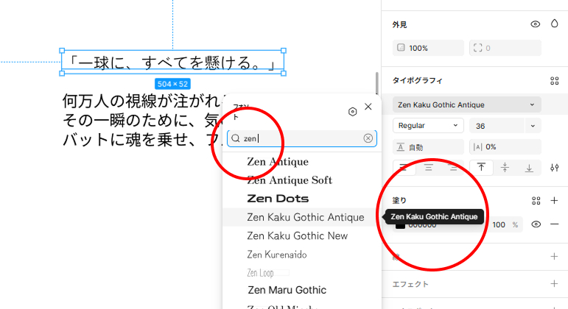Open the font picker settings hexagon icon
This screenshot has width=568, height=309.
click(x=353, y=111)
